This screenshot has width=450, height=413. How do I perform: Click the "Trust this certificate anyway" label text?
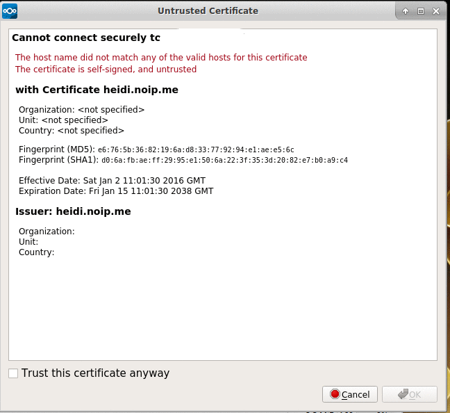[95, 373]
